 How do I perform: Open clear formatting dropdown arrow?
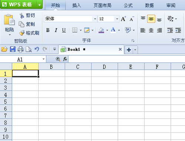[134, 30]
